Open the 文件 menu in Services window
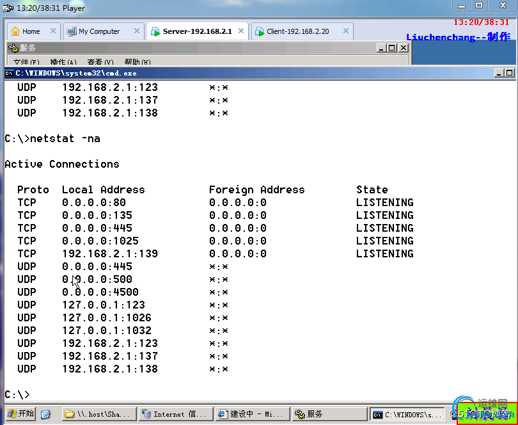 point(26,62)
